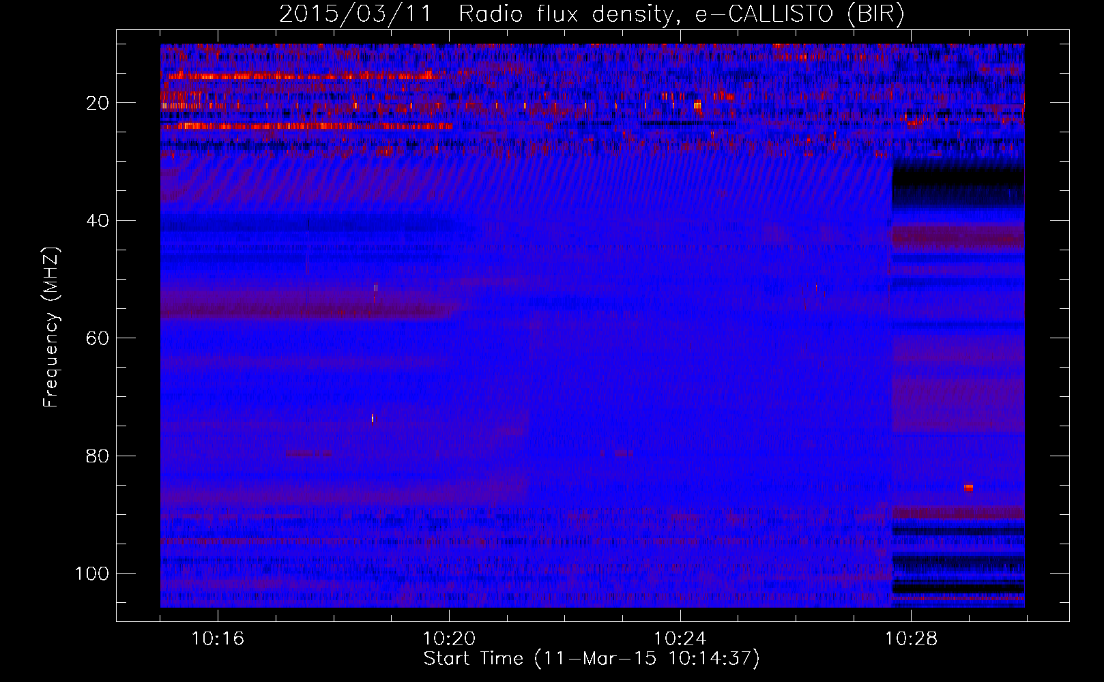Click the bright yellow spike near 74 MHz
The height and width of the screenshot is (682, 1104).
[x=373, y=418]
